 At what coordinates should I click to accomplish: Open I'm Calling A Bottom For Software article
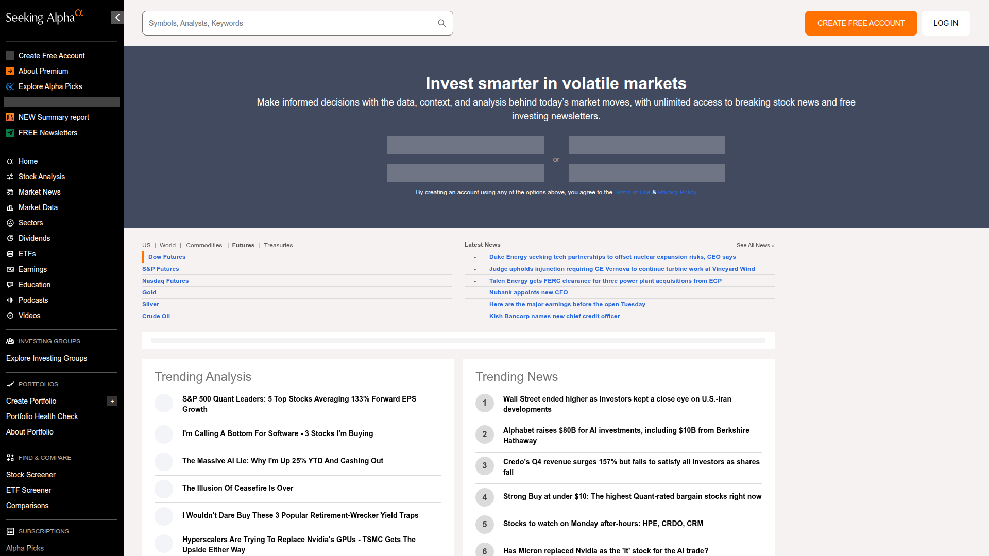point(278,433)
